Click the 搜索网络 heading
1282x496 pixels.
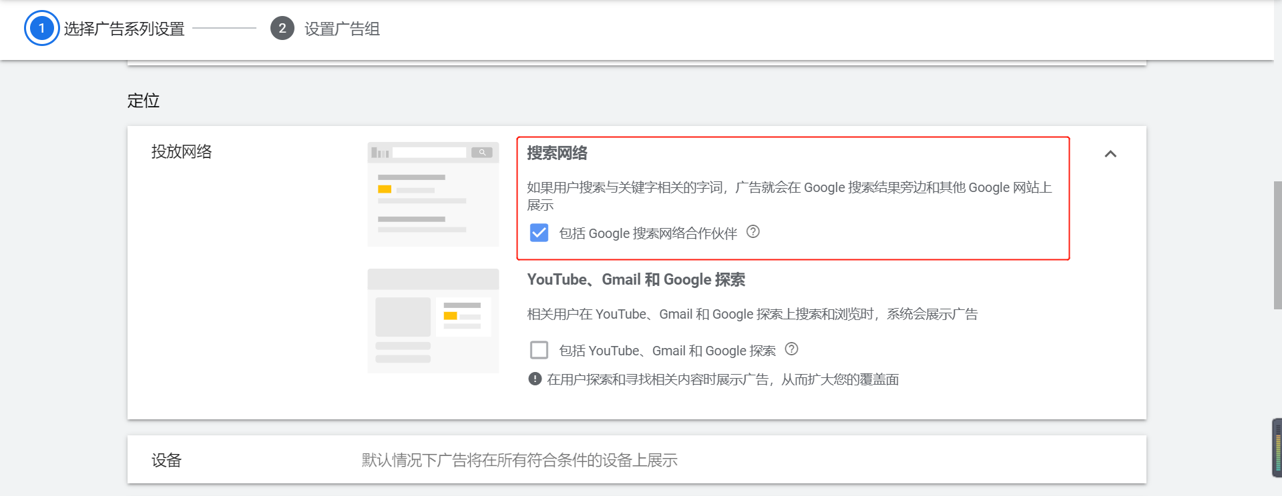tap(558, 153)
